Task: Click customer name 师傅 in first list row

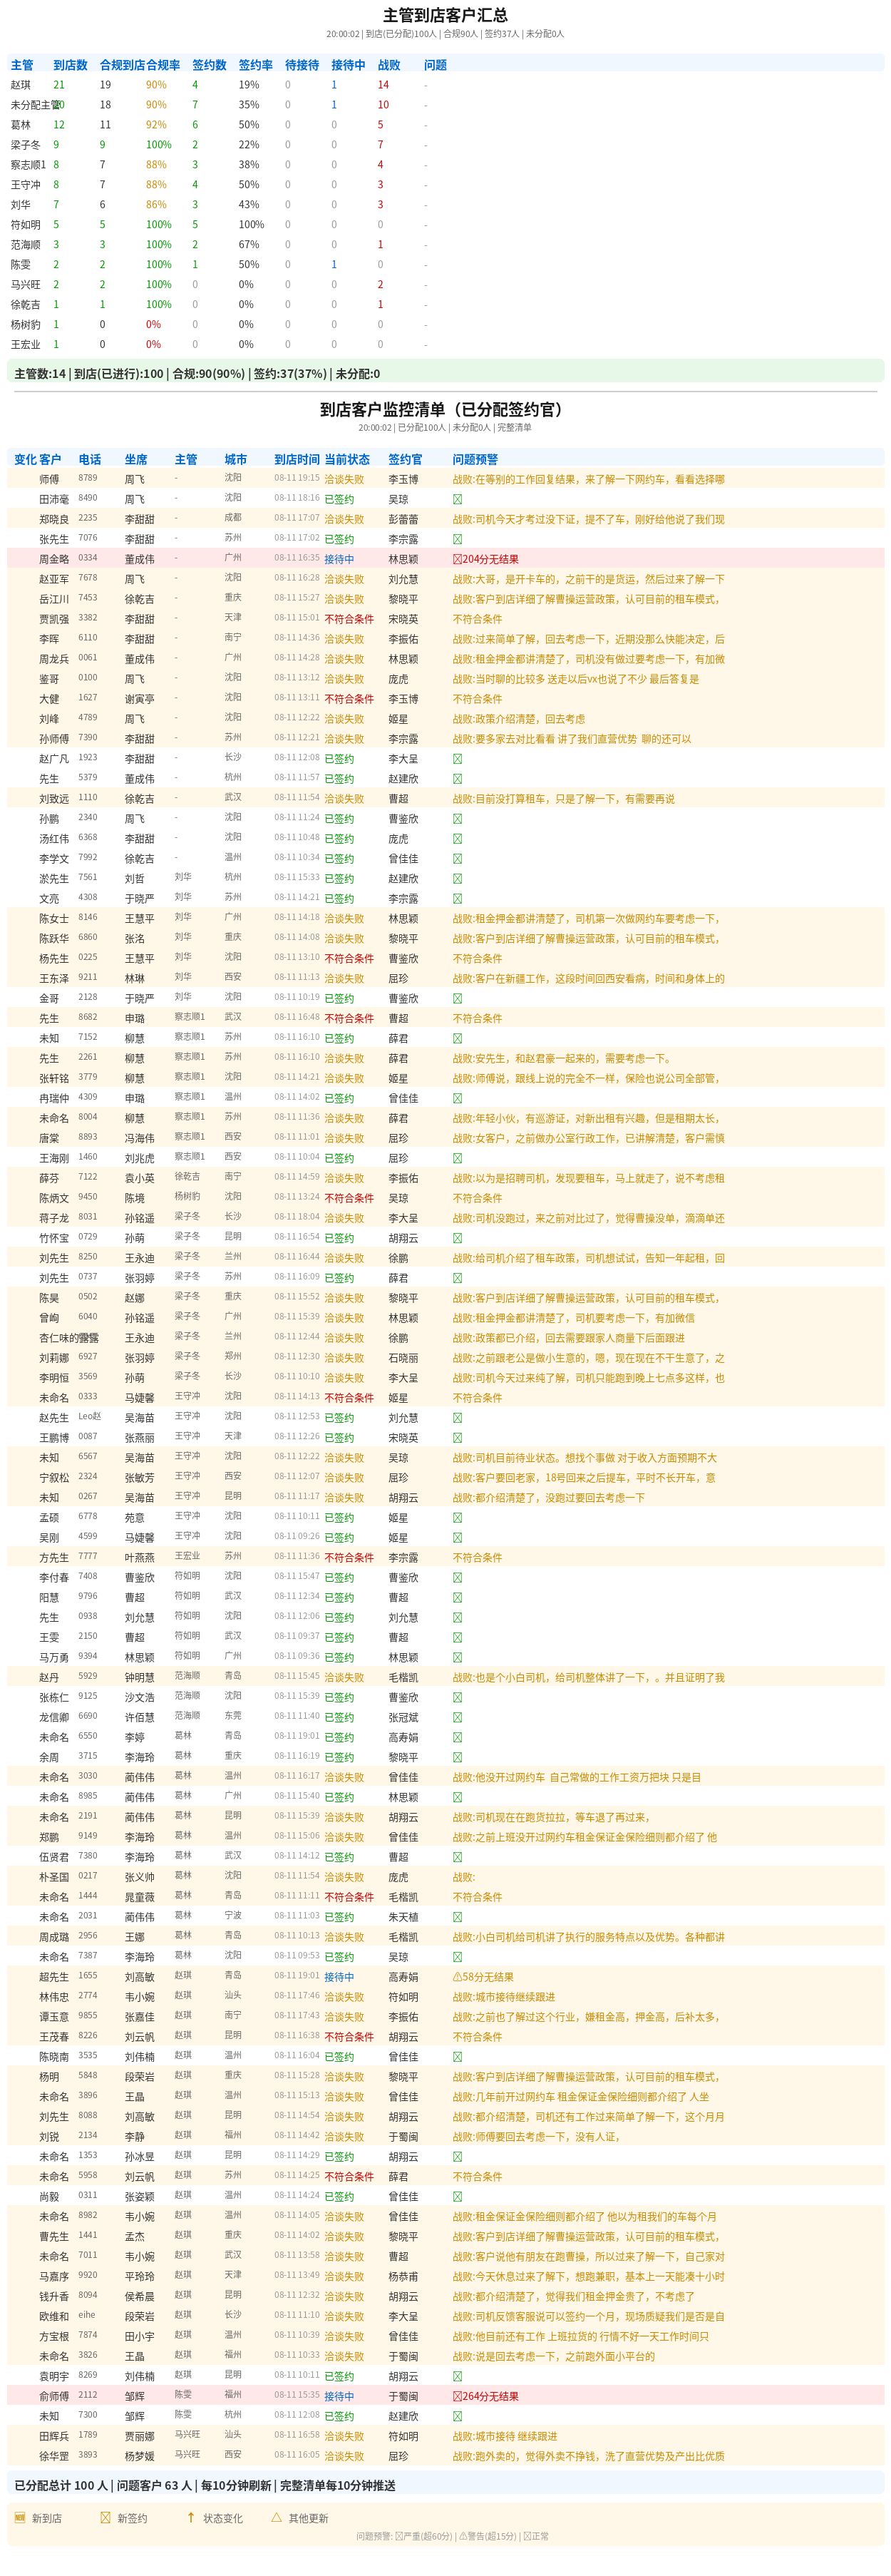Action: (49, 479)
